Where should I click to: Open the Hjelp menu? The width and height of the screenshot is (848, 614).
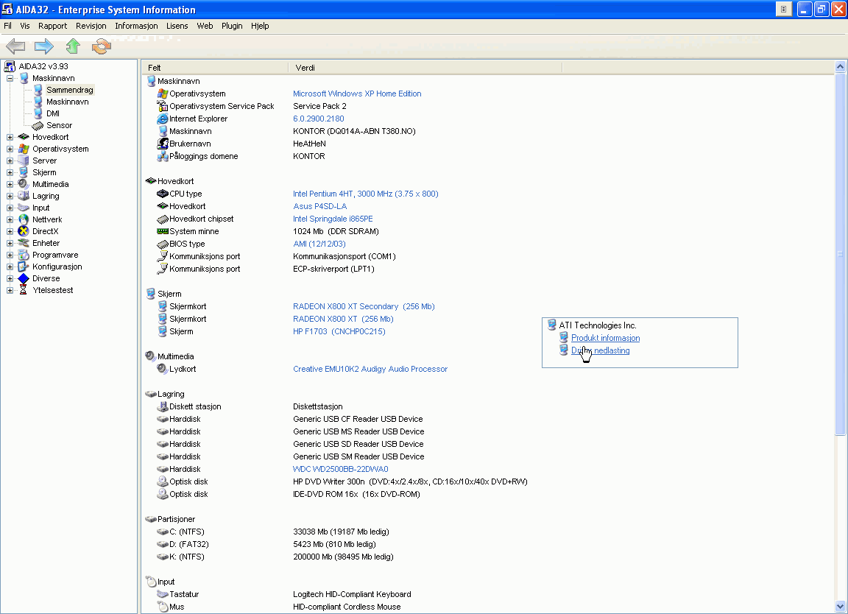coord(260,26)
